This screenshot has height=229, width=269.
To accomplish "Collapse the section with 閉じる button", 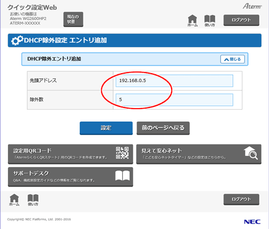I will click(232, 59).
